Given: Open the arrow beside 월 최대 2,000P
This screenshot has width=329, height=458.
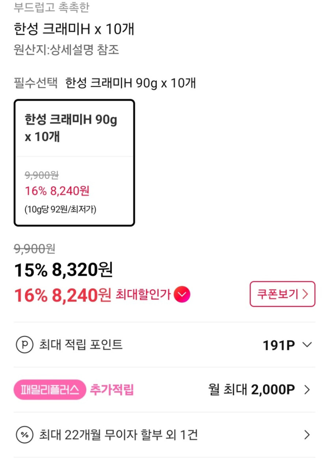Looking at the screenshot, I should click(307, 390).
